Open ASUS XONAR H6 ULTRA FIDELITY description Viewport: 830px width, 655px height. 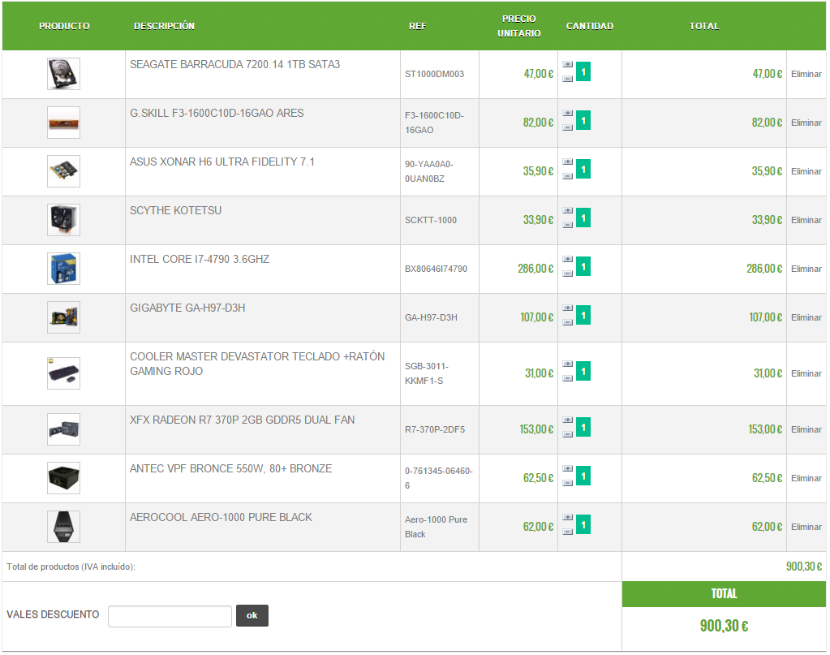(222, 162)
